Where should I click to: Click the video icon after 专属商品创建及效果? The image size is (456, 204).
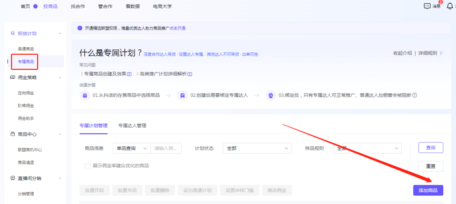(x=130, y=74)
